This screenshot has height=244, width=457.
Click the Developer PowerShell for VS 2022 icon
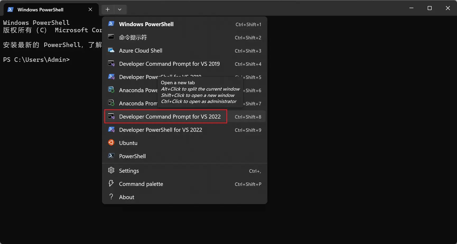111,129
